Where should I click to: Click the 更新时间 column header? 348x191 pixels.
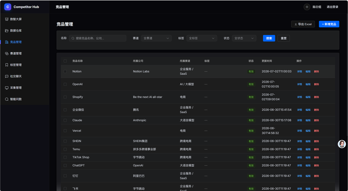click(x=267, y=61)
